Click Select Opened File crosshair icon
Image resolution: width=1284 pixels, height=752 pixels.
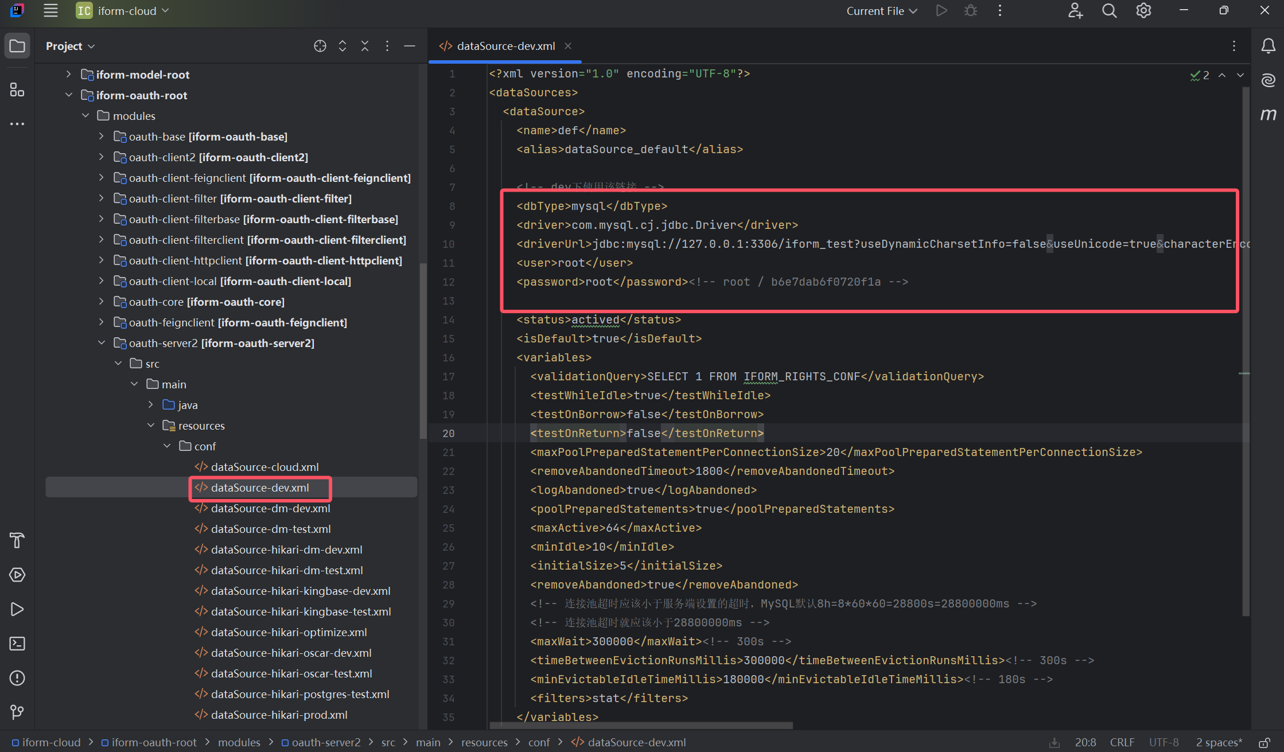pyautogui.click(x=320, y=46)
